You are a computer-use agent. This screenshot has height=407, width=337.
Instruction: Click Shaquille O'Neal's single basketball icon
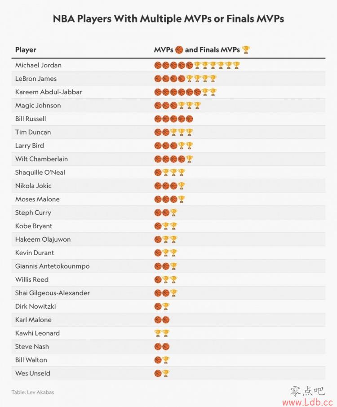click(x=158, y=173)
